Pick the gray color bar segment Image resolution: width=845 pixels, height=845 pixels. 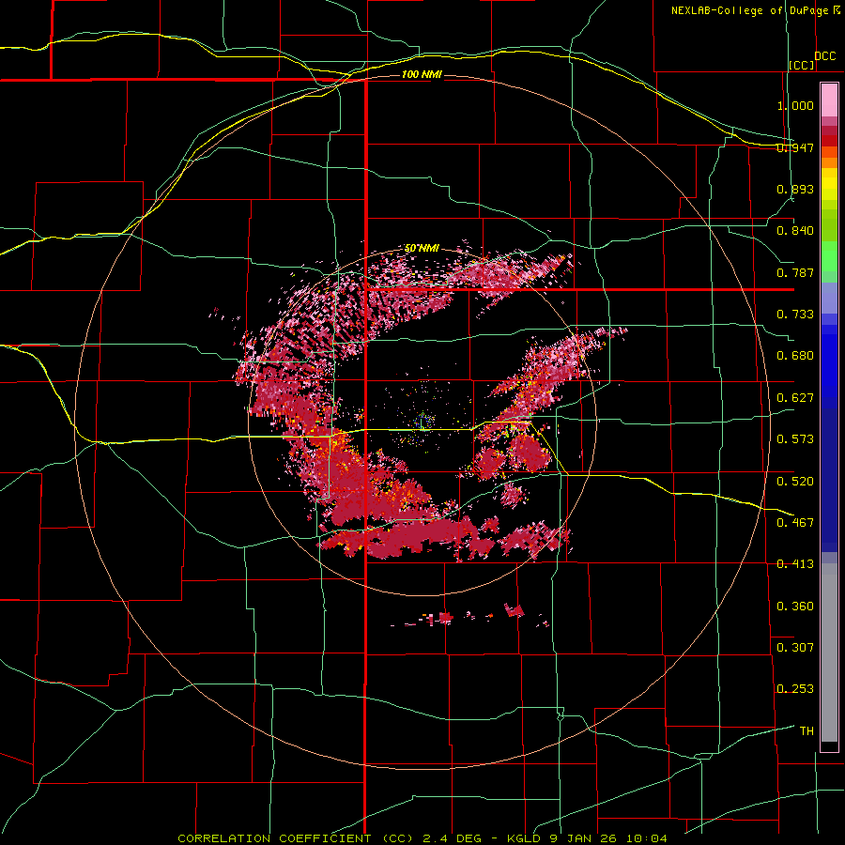[x=829, y=653]
